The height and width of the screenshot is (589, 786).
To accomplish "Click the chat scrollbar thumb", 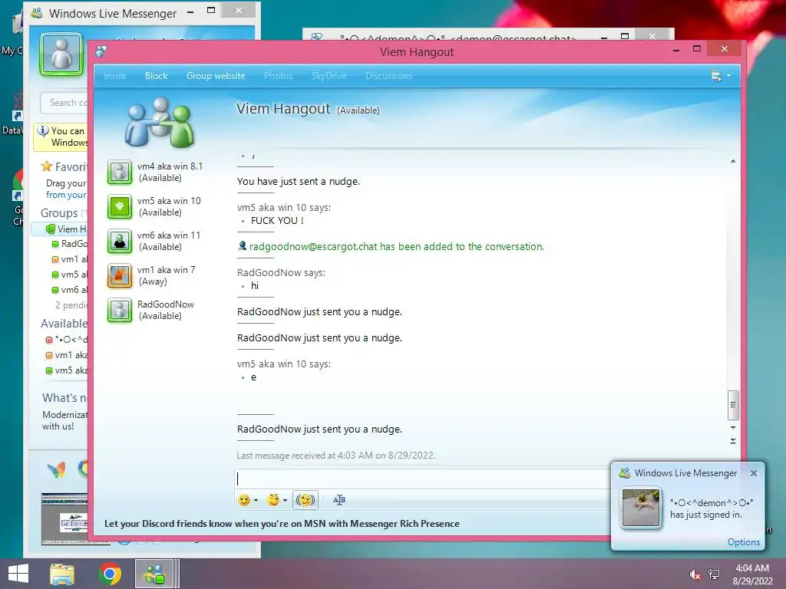I will [x=733, y=405].
